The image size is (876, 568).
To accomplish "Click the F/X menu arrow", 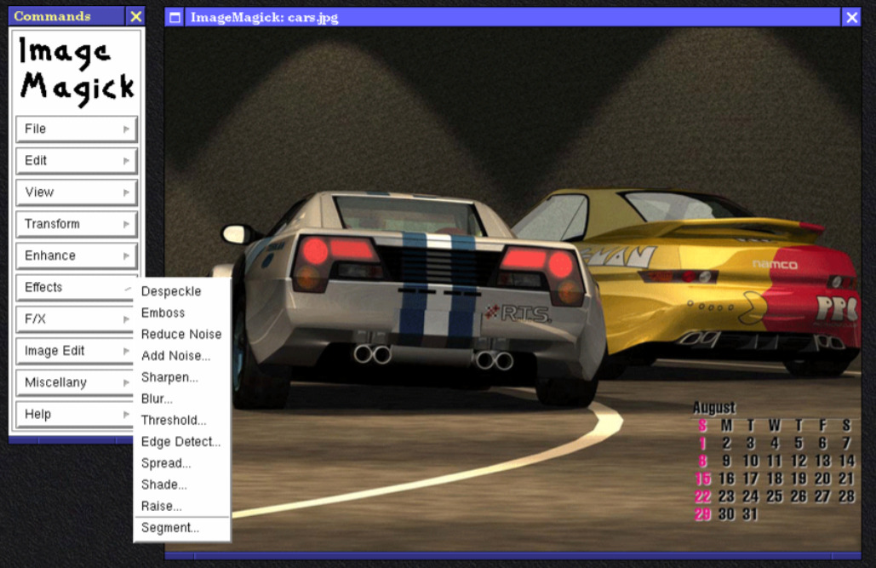I will pos(126,319).
